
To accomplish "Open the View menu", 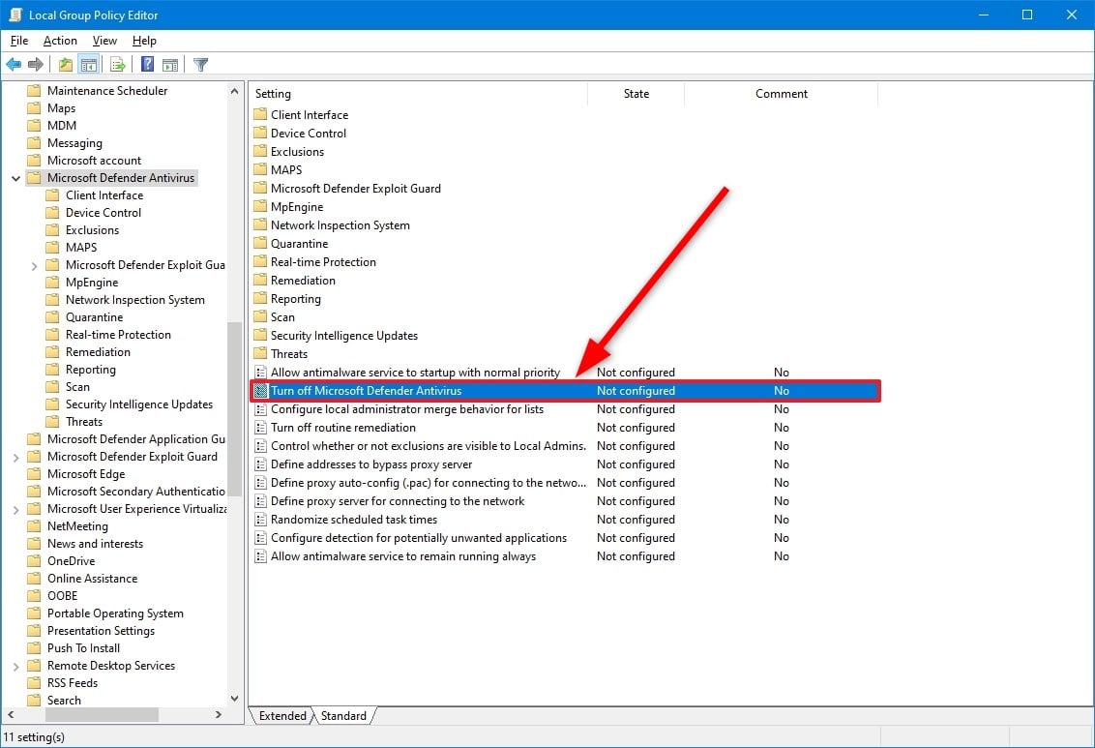I will tap(104, 41).
